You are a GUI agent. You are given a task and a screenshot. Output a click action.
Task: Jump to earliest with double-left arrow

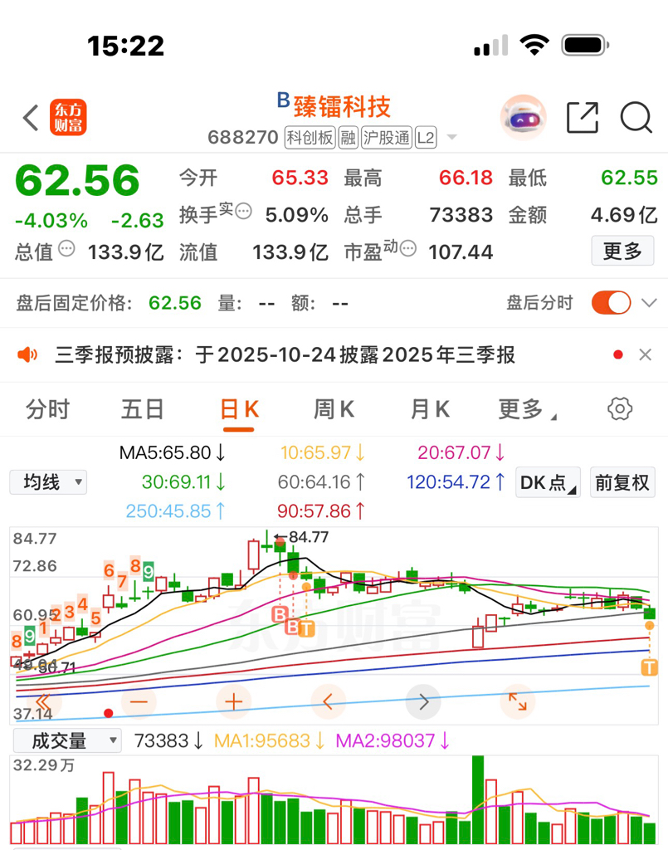(x=43, y=702)
